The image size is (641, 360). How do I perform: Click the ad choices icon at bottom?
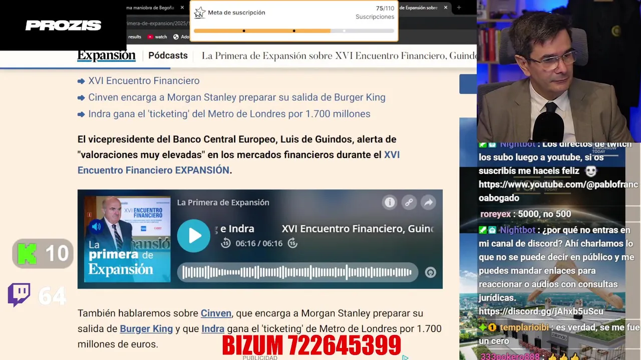(405, 357)
